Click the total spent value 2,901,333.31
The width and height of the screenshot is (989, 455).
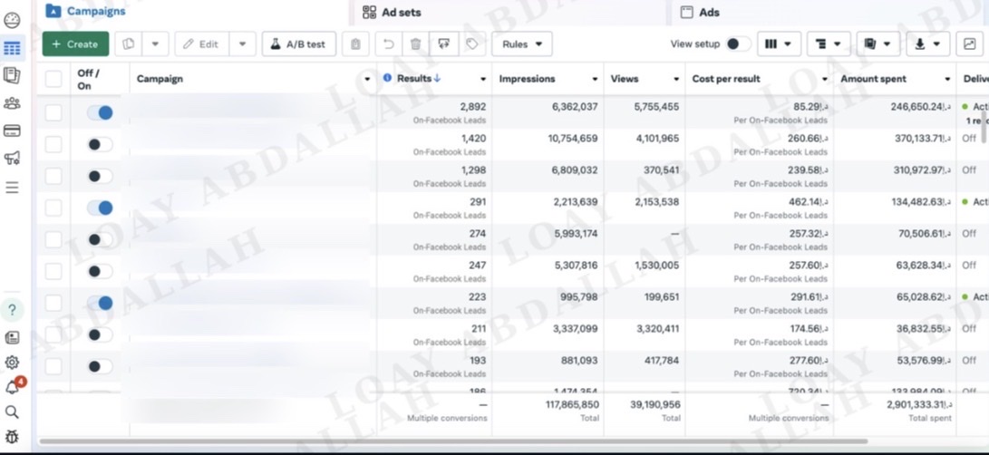(919, 404)
